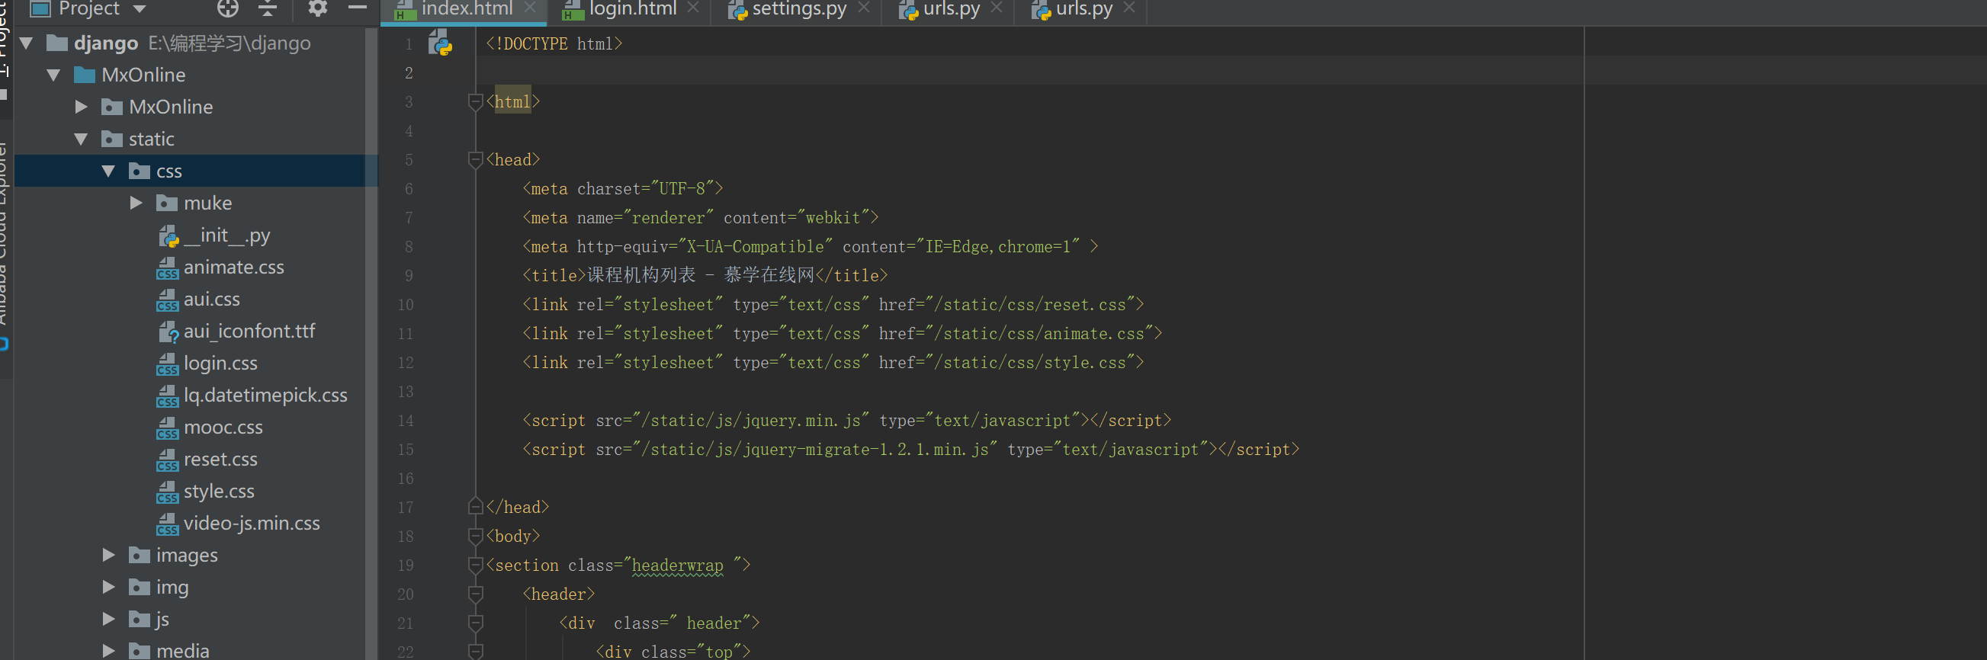1987x660 pixels.
Task: Fold the section headerwrap at line 19
Action: point(476,565)
